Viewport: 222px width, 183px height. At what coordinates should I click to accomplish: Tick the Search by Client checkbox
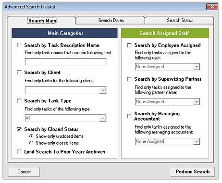coord(19,73)
